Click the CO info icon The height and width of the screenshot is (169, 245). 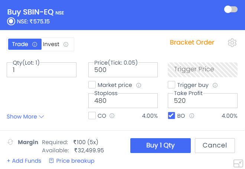pos(112,116)
